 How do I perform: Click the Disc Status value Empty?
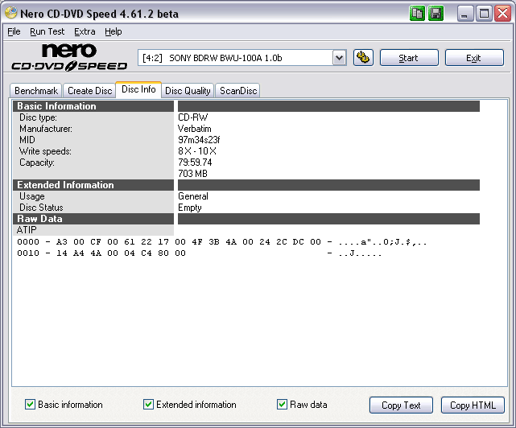point(190,208)
